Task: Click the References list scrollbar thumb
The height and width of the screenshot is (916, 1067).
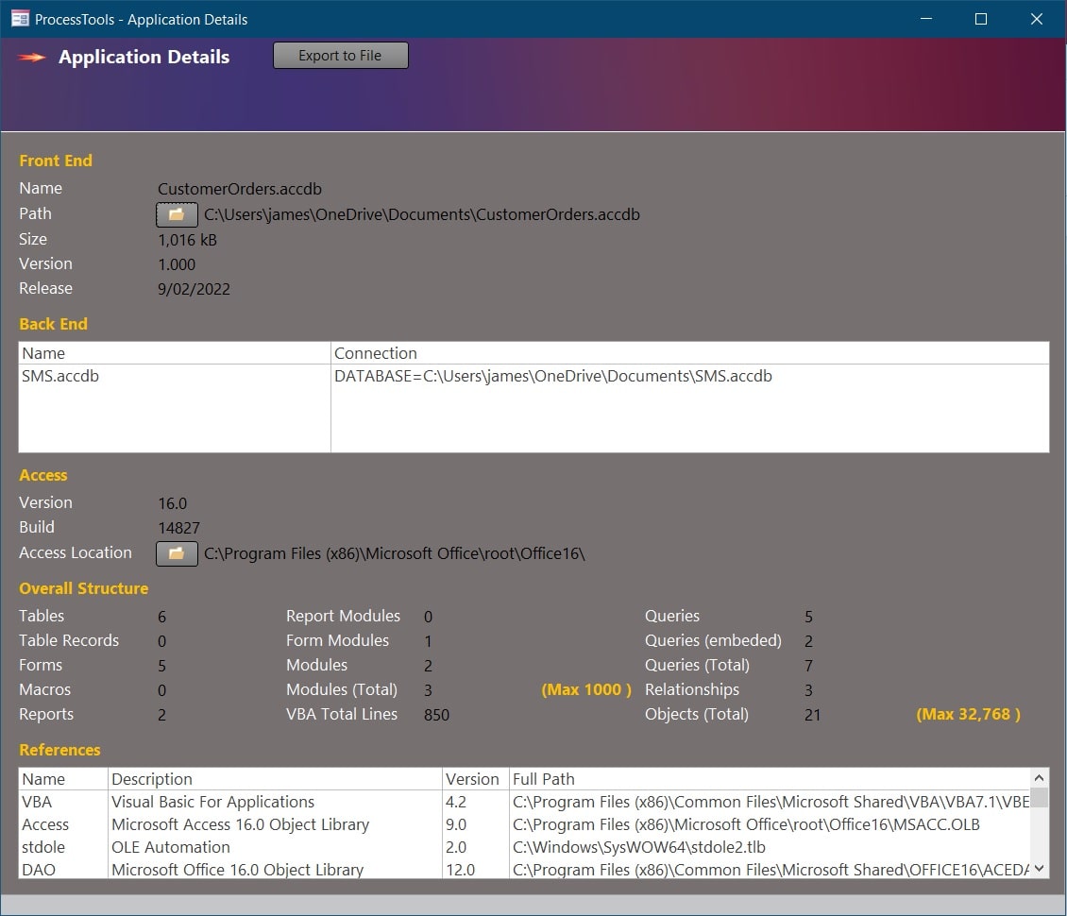Action: (x=1039, y=798)
